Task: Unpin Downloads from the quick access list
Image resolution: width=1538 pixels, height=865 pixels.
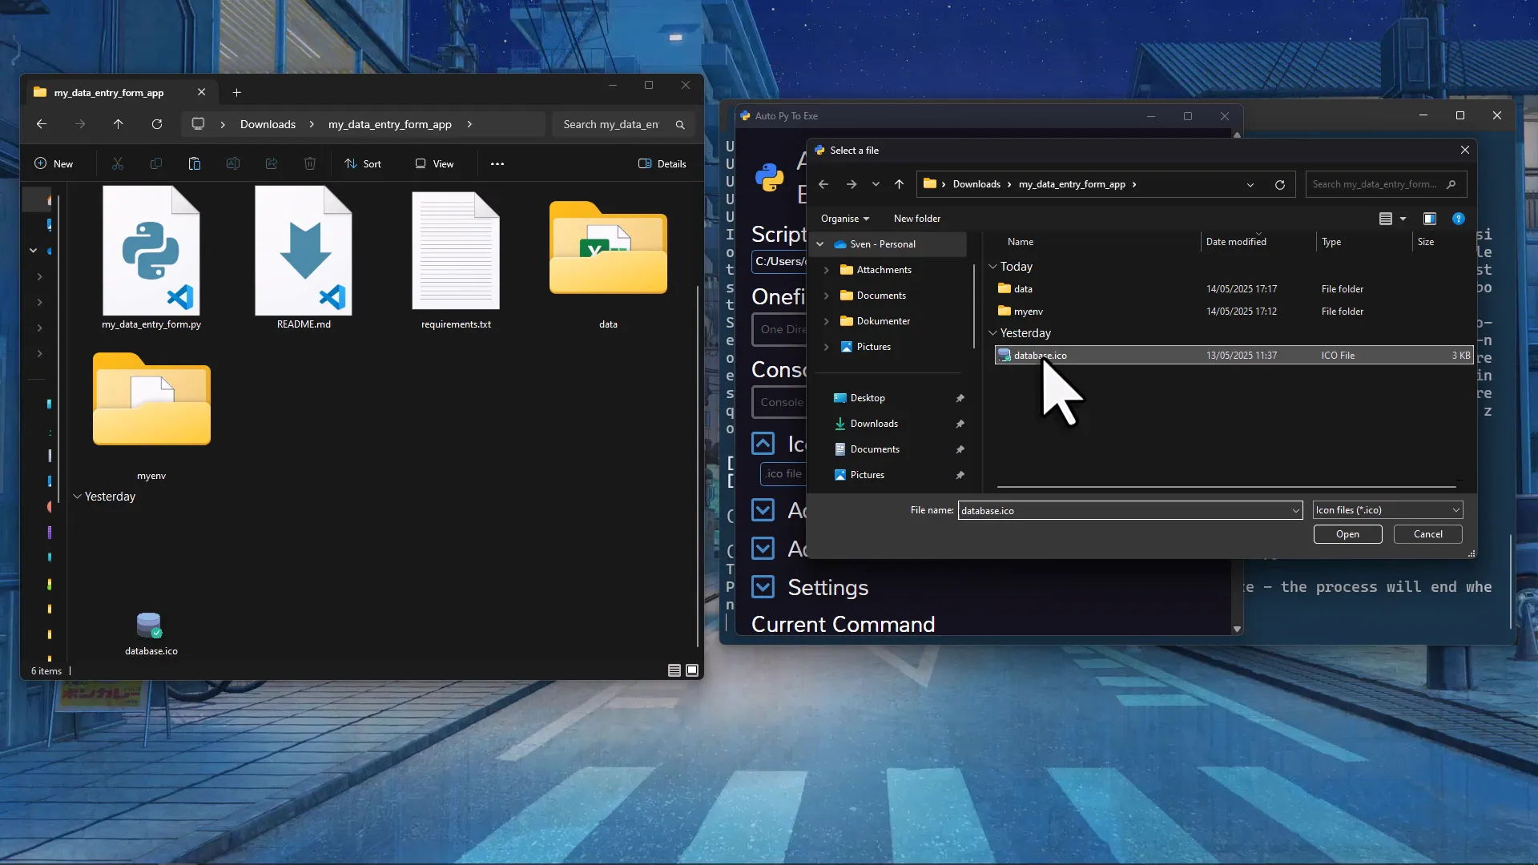Action: coord(960,424)
